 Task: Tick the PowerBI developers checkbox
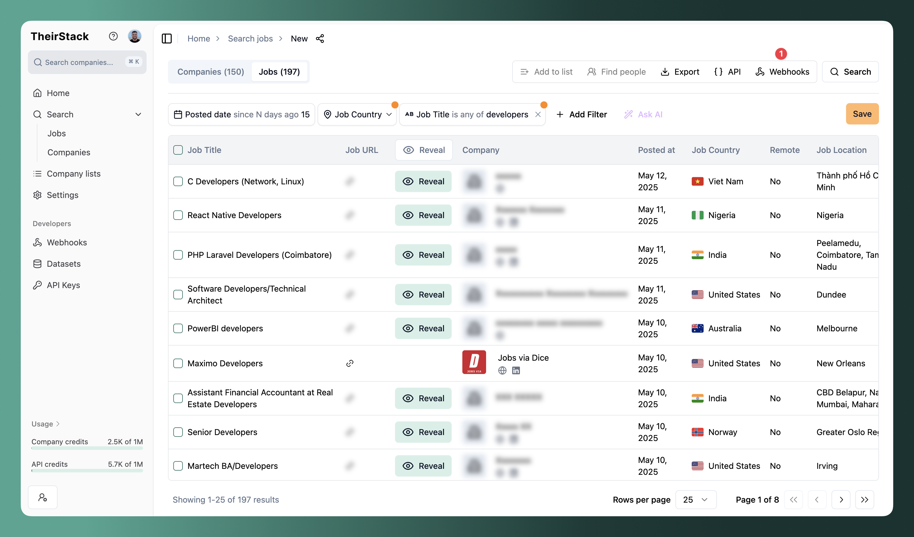(x=178, y=328)
